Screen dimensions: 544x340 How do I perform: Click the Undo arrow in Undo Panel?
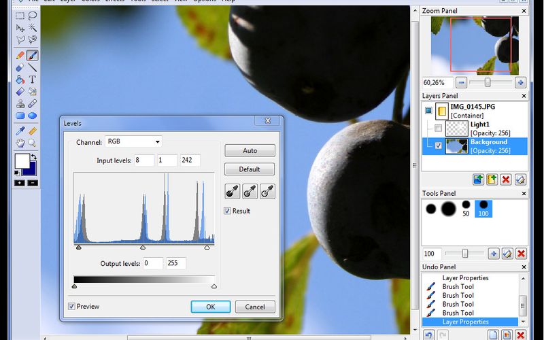tap(429, 335)
